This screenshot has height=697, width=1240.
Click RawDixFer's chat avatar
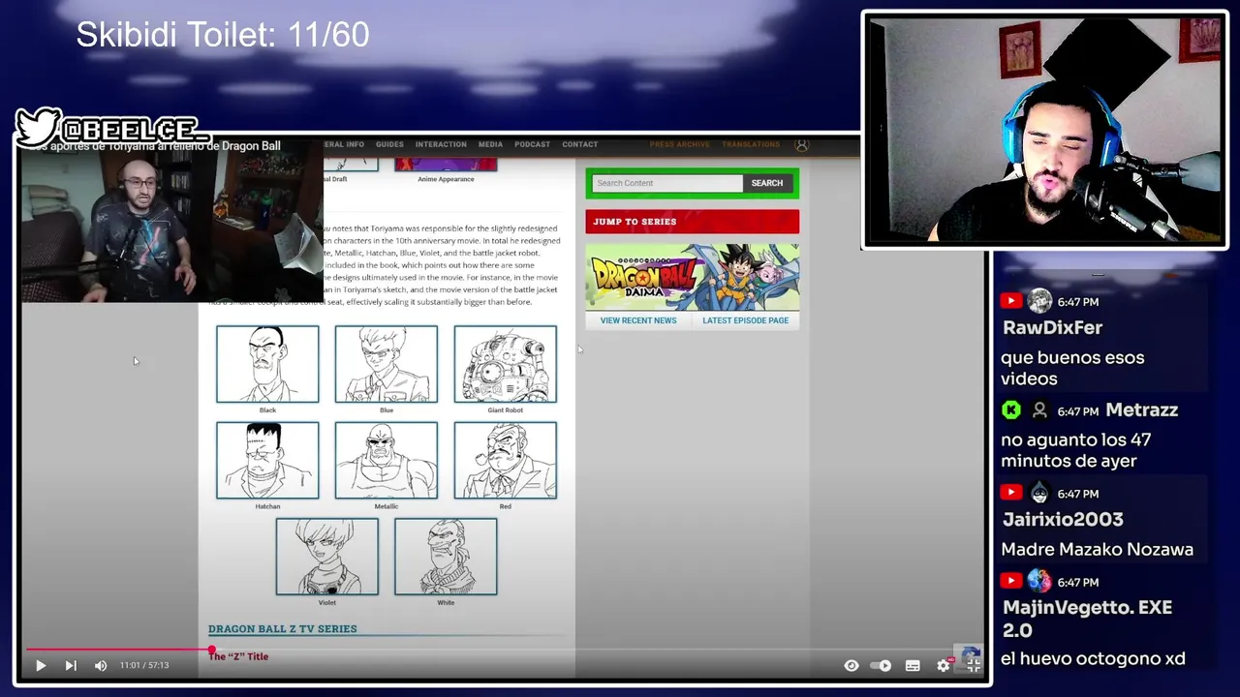[1039, 301]
